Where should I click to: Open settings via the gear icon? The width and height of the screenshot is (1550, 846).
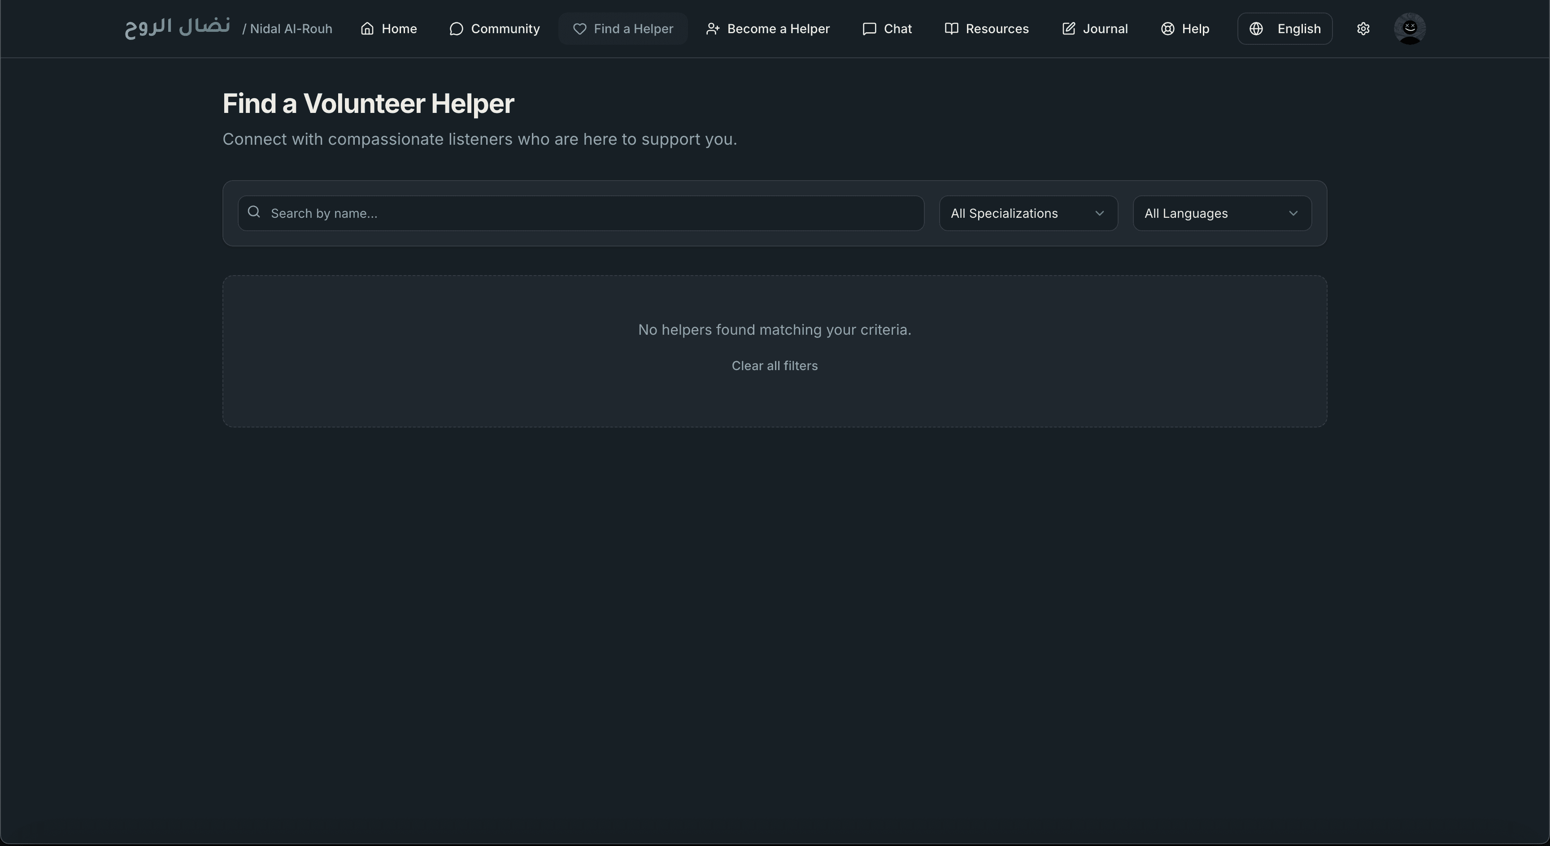click(x=1363, y=29)
